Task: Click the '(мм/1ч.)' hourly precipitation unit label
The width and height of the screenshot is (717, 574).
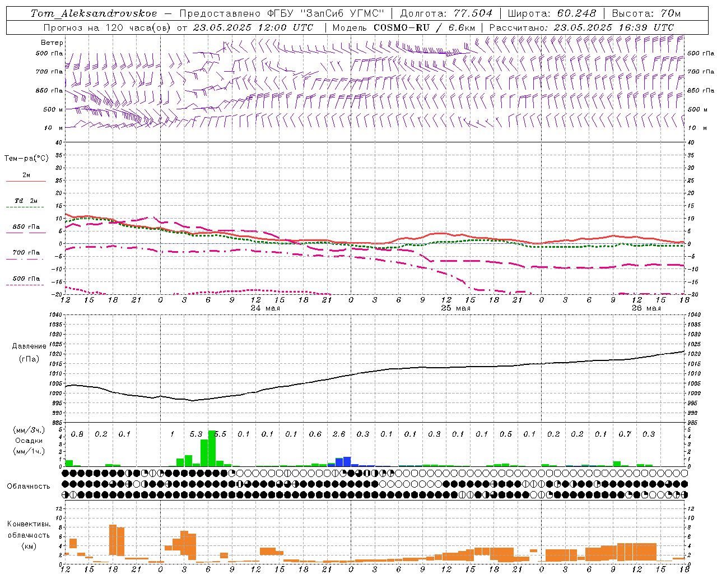Action: (x=29, y=451)
